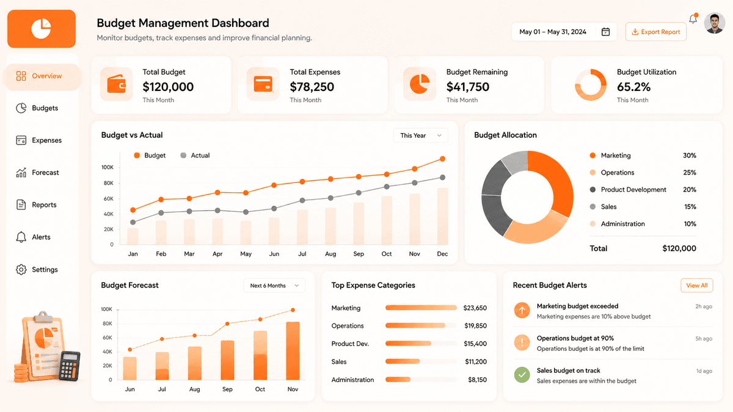Click the Budget Allocation donut chart
This screenshot has width=733, height=412.
(x=527, y=197)
